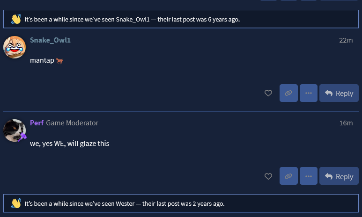The height and width of the screenshot is (217, 362).
Task: Reply to Snake_Owl1's post
Action: click(x=339, y=93)
